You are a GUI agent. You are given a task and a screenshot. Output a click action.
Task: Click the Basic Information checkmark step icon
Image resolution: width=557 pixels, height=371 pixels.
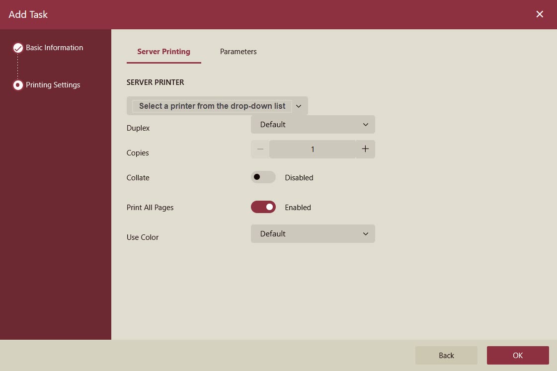coord(18,48)
